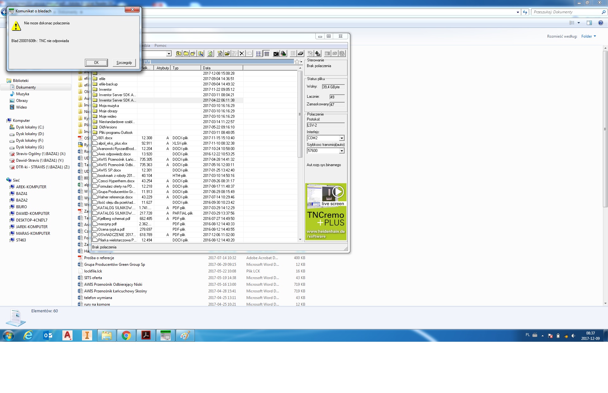Click the parent folder (up) toolbar icon
The width and height of the screenshot is (608, 393).
(x=179, y=53)
